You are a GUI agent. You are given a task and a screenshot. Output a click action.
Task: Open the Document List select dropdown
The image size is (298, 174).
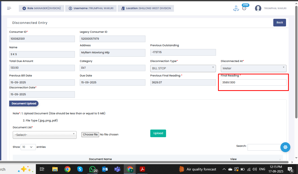click(45, 135)
